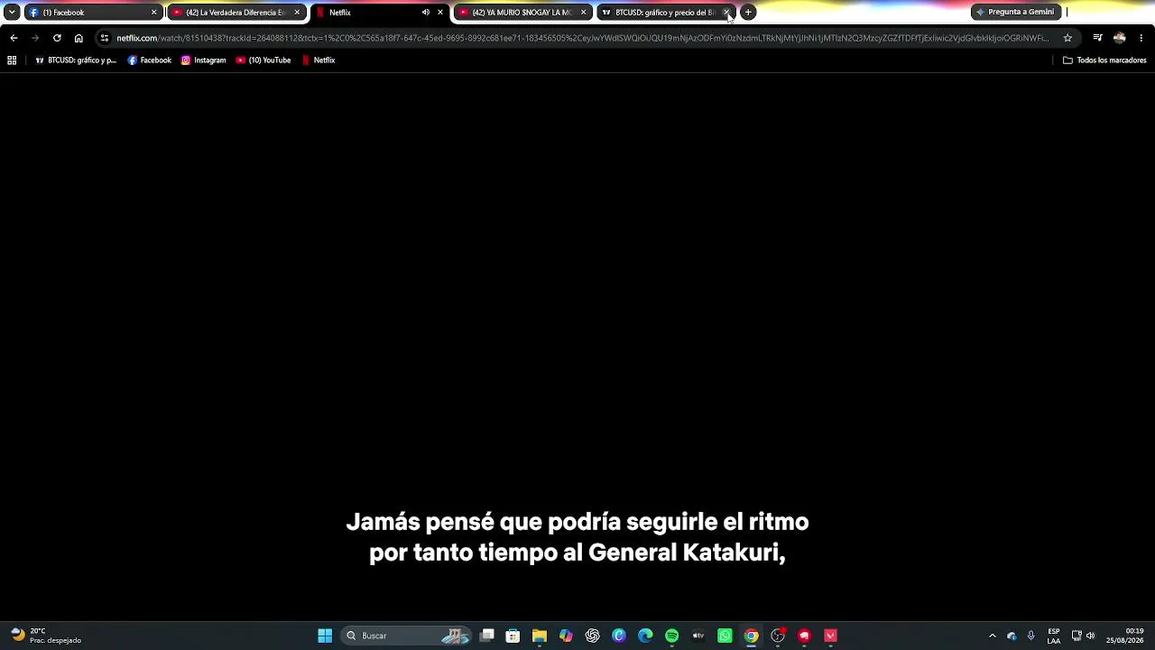Viewport: 1155px width, 650px height.
Task: Open the Instagram bookmark
Action: pyautogui.click(x=204, y=60)
